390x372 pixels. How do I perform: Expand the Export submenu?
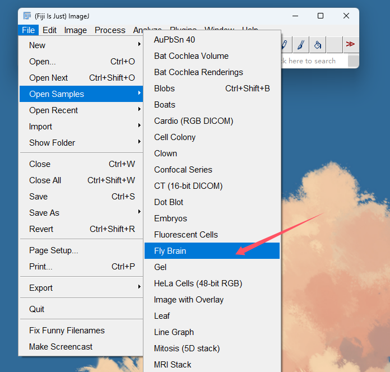coord(81,288)
